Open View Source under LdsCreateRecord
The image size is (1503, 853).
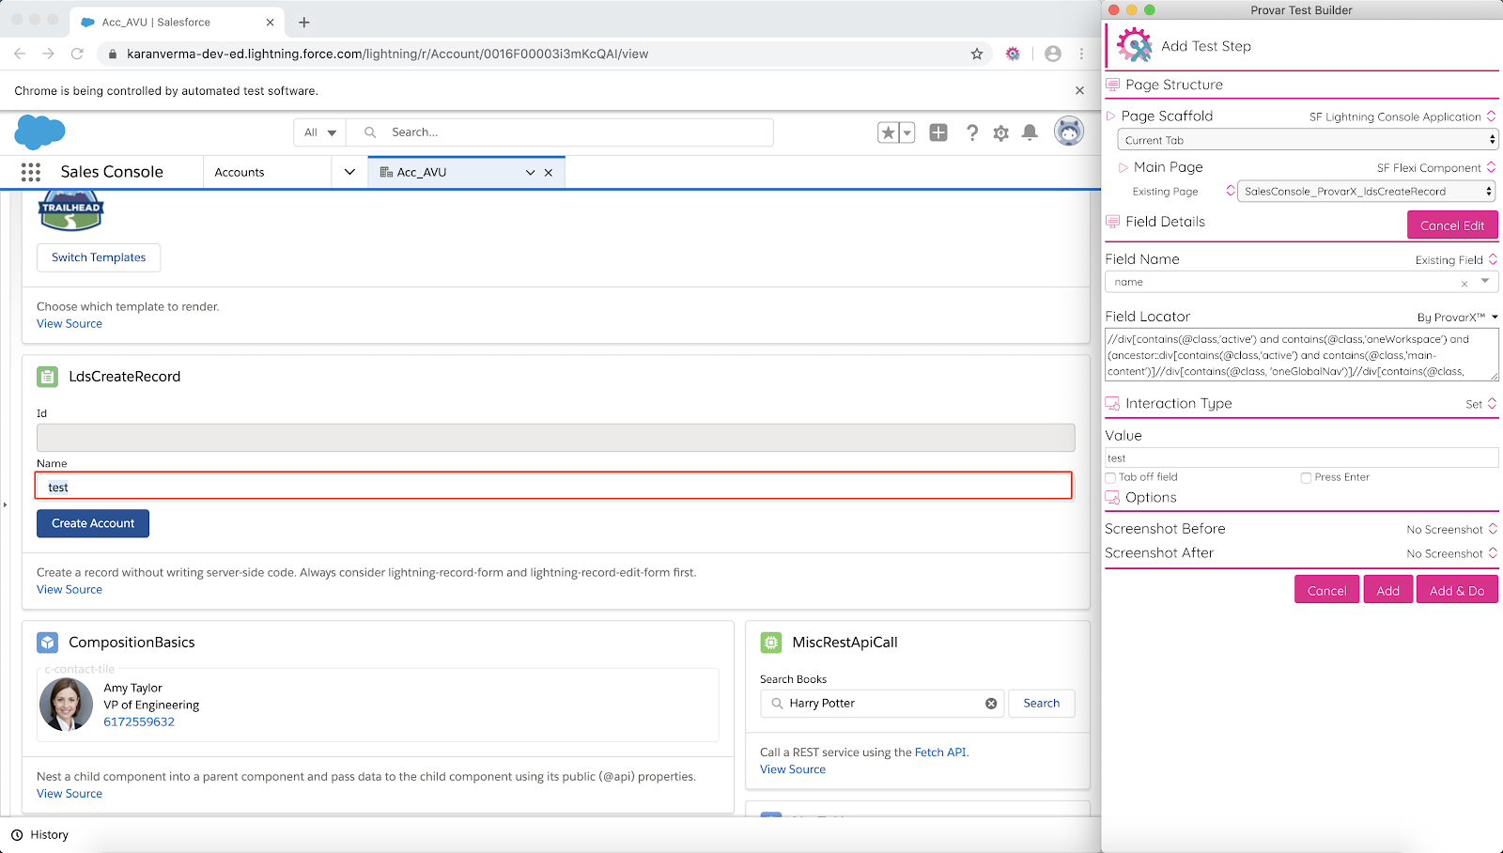[70, 589]
